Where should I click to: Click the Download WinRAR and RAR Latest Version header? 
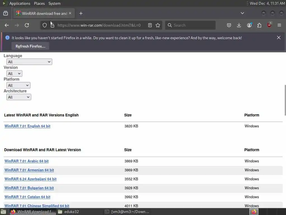click(x=42, y=150)
